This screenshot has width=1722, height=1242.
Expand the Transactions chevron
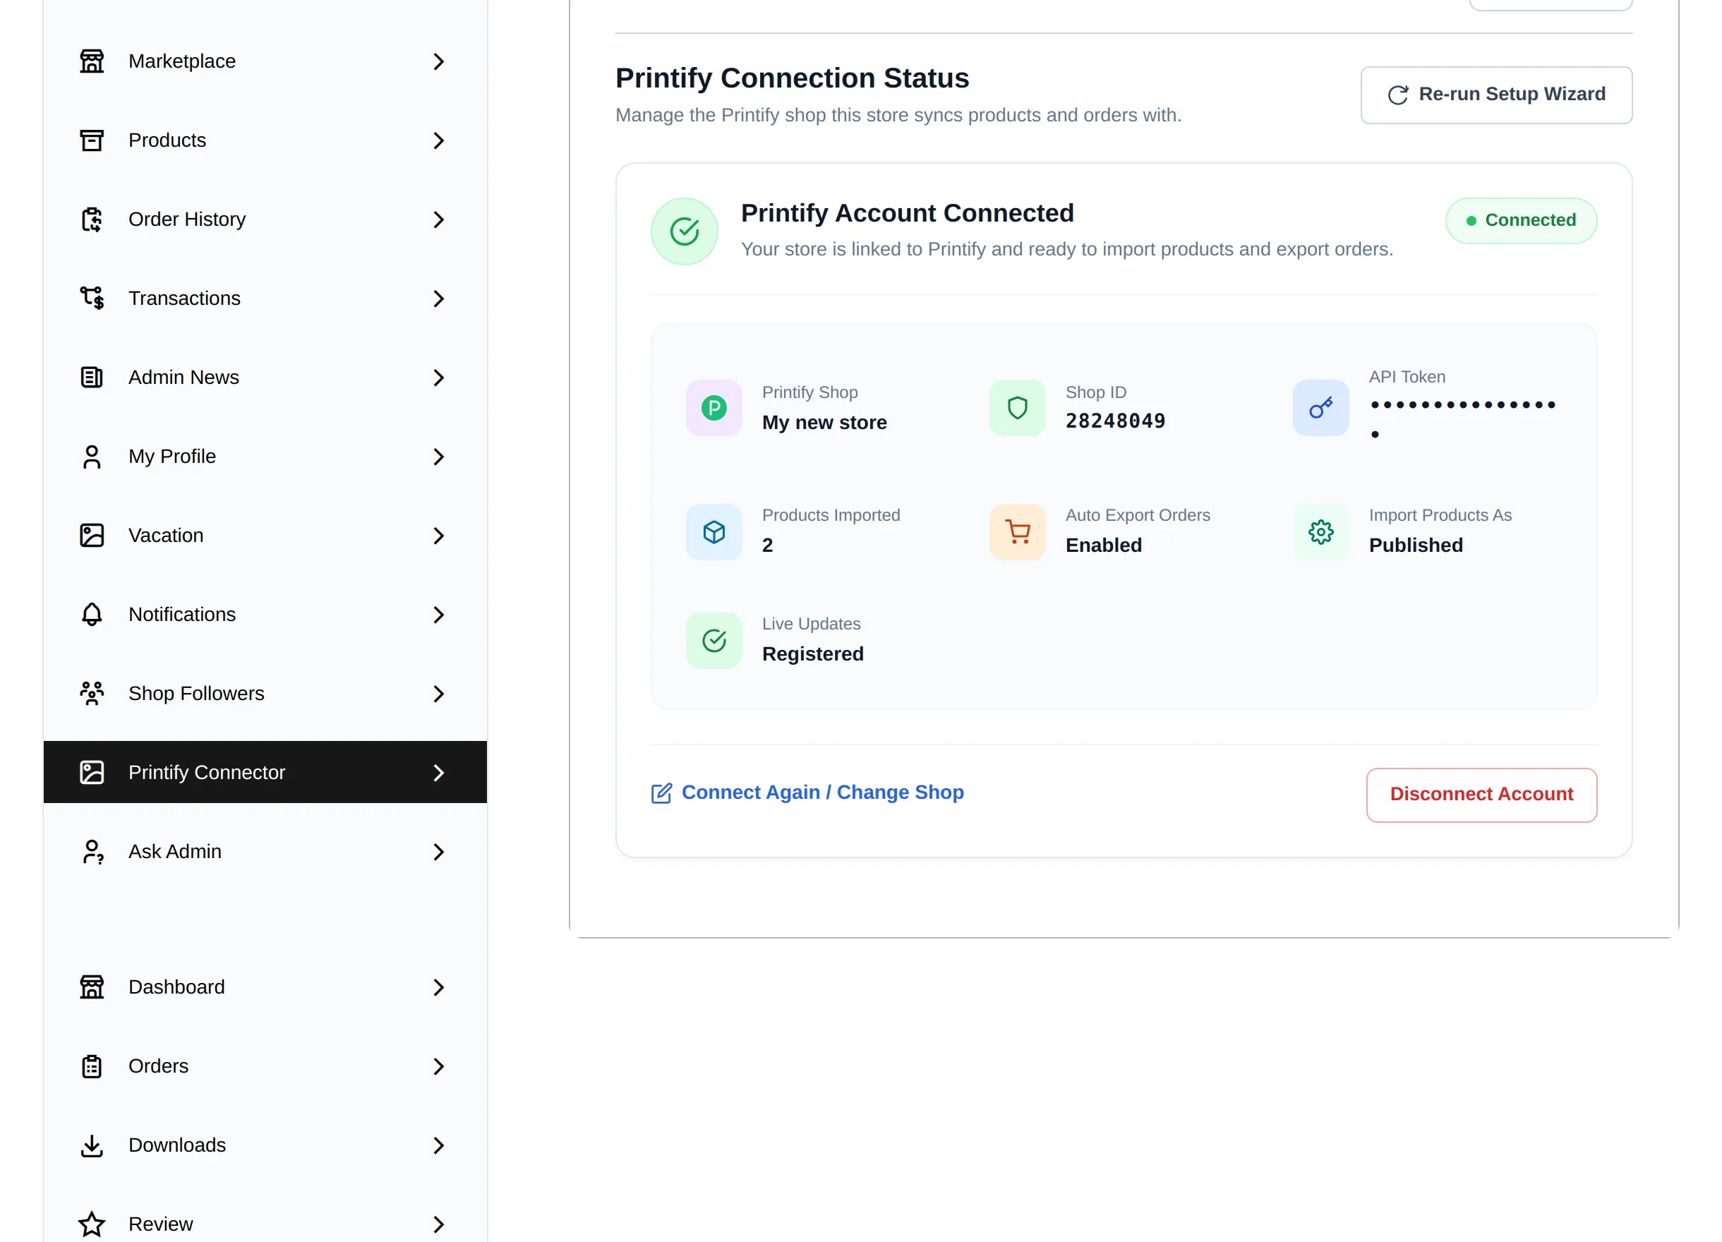pyautogui.click(x=438, y=299)
